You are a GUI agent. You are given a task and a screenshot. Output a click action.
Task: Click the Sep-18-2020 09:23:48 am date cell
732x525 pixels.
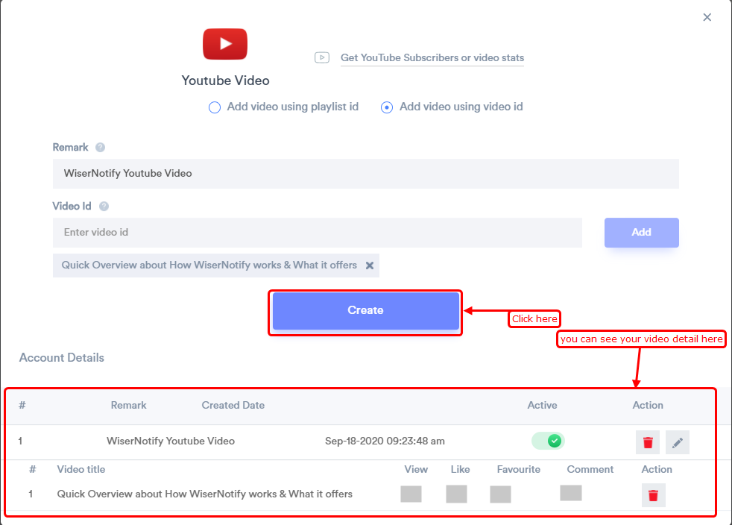[385, 441]
